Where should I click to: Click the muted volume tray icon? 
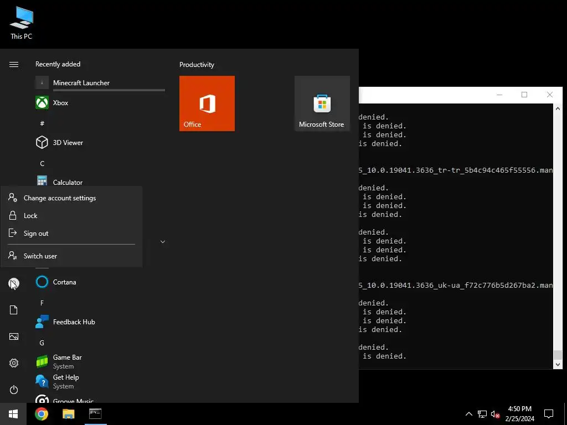[x=495, y=414]
